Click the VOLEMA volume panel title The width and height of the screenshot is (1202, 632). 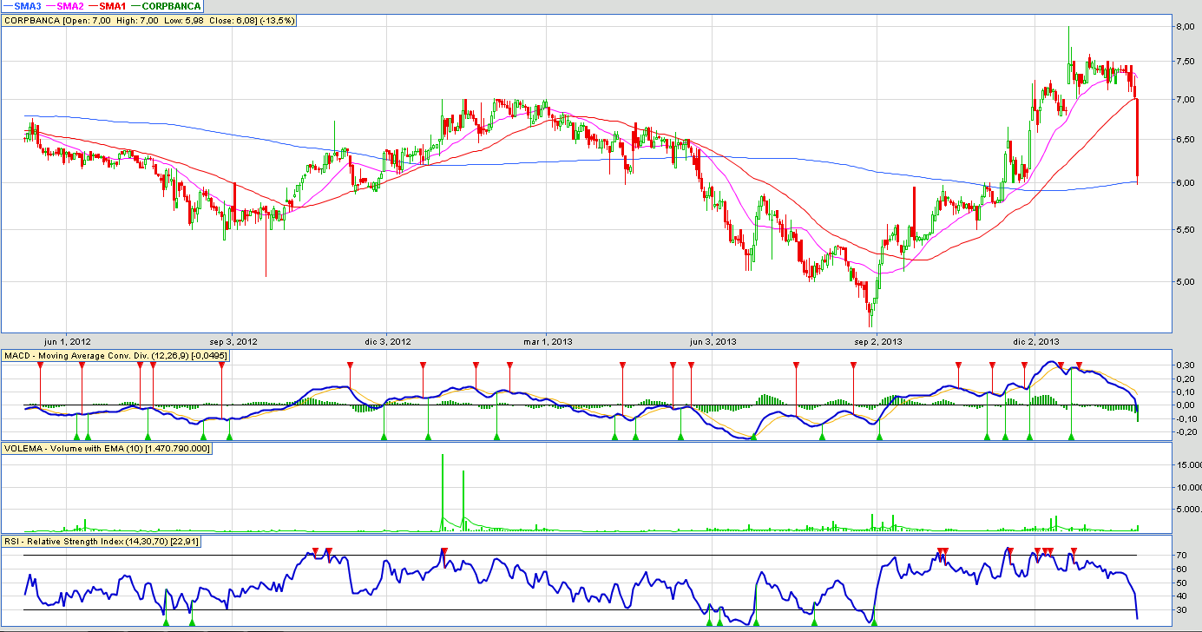[x=106, y=448]
